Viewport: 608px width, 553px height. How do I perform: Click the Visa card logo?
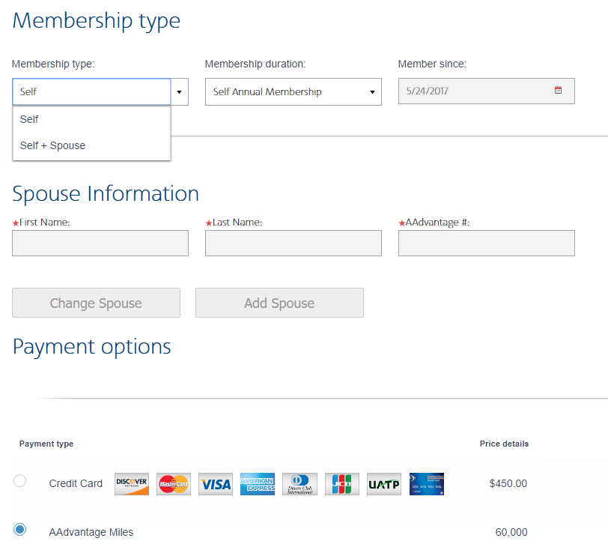pyautogui.click(x=216, y=484)
